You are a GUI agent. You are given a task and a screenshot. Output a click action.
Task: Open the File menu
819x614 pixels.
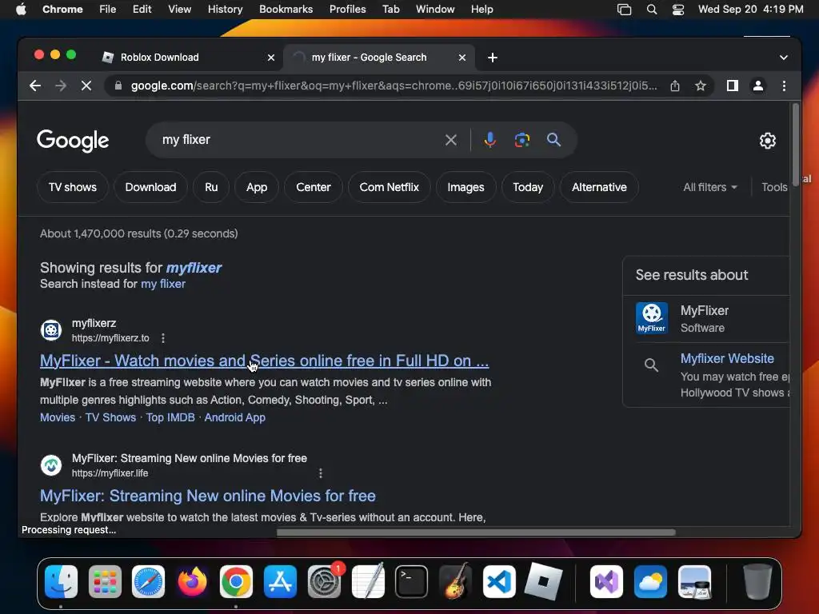[x=108, y=10]
